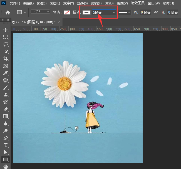Expand the stroke width 5像素 dropdown arrow
This screenshot has height=169, width=181.
[x=114, y=12]
